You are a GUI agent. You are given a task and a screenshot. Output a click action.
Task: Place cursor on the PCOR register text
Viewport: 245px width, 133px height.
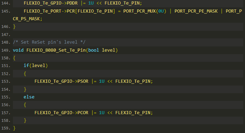pyautogui.click(x=83, y=112)
